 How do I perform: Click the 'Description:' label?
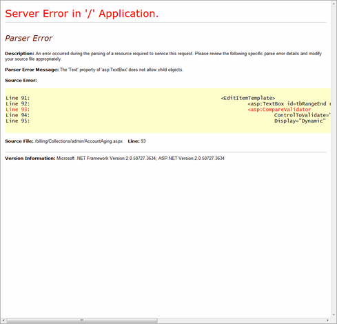tap(19, 54)
